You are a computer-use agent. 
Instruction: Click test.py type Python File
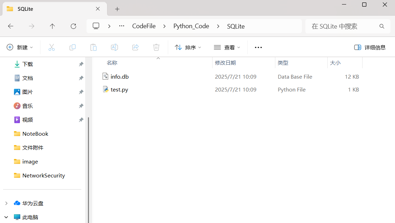tap(291, 90)
